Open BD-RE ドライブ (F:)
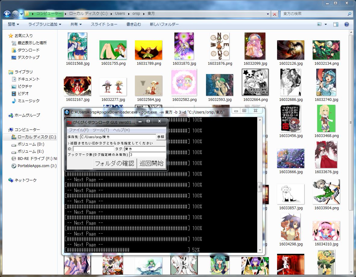The width and height of the screenshot is (356, 277). [x=37, y=159]
